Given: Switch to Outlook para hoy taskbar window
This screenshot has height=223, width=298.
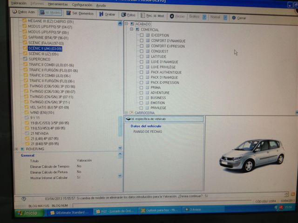Looking at the screenshot, I should tap(159, 210).
